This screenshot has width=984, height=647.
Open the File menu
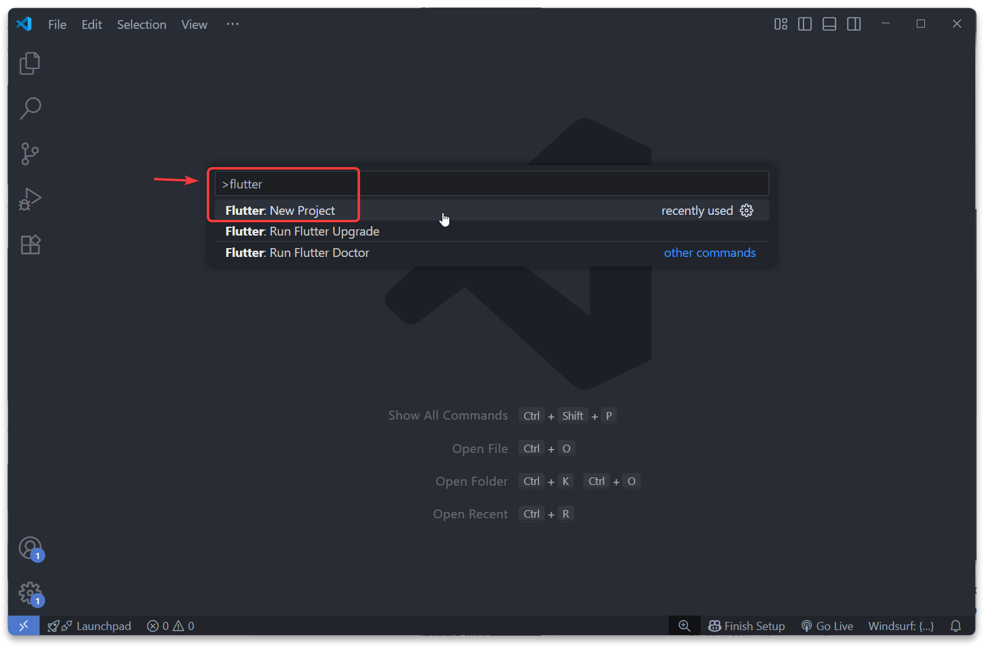57,24
